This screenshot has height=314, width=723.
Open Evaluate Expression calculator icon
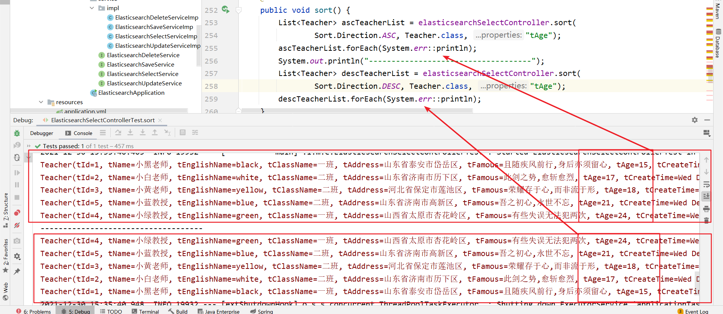pos(183,132)
